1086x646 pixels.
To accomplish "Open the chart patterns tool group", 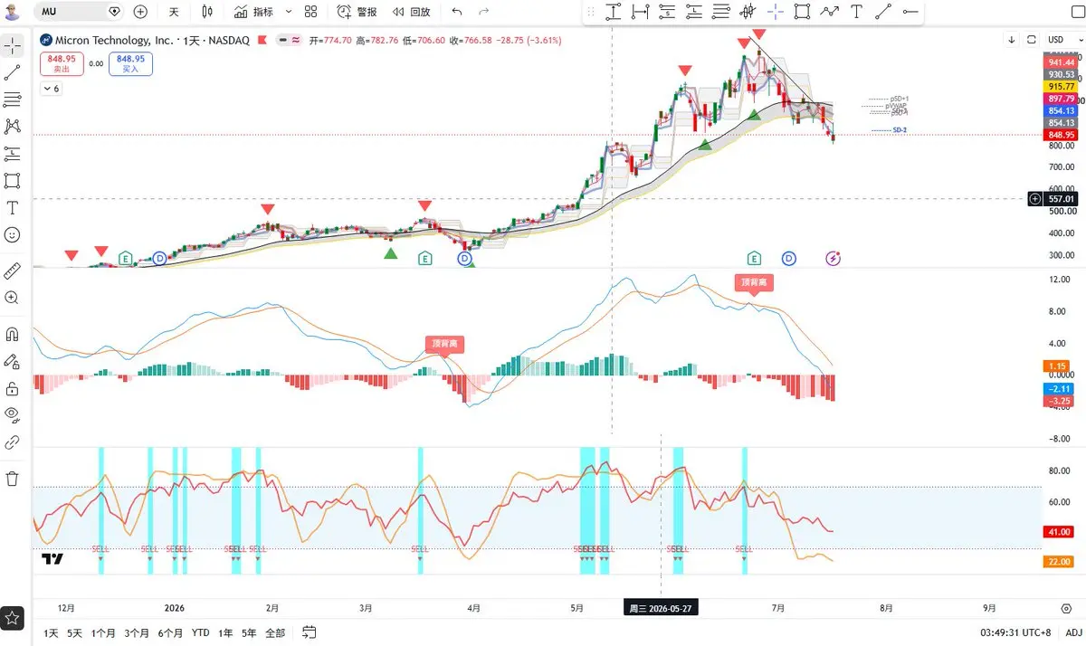I will [x=13, y=127].
